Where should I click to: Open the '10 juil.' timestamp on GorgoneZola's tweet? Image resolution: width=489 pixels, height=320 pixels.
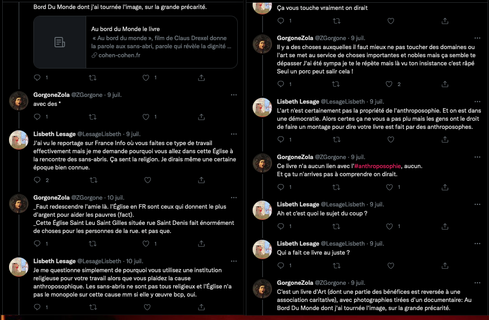coord(116,197)
